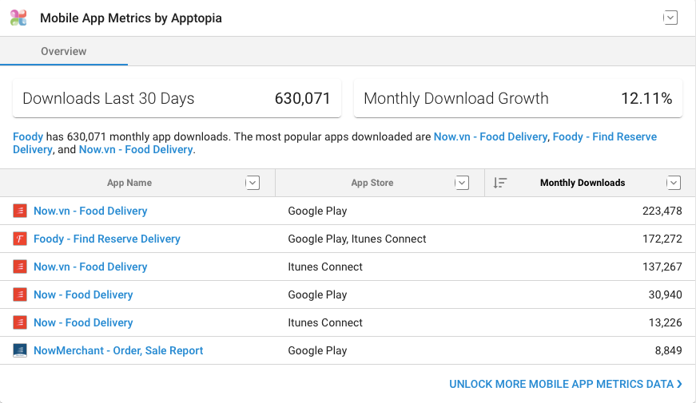Viewport: 696px width, 403px height.
Task: Click the Apptopia colorful logo icon
Action: coord(18,18)
